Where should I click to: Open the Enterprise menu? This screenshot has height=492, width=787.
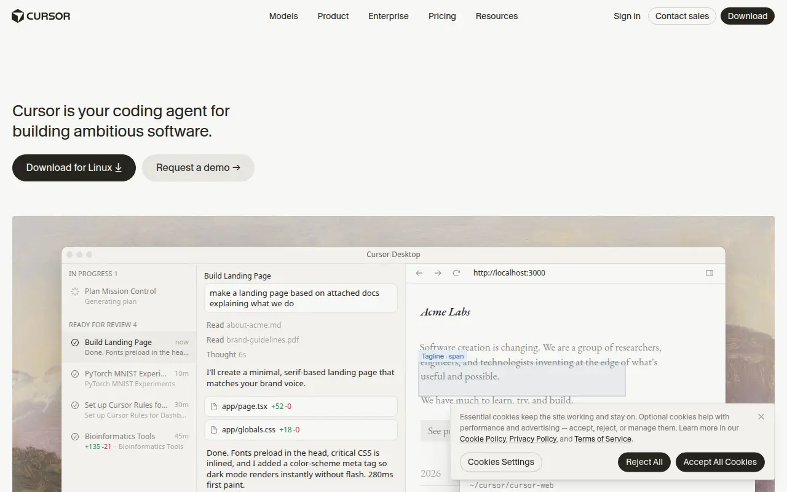[389, 16]
